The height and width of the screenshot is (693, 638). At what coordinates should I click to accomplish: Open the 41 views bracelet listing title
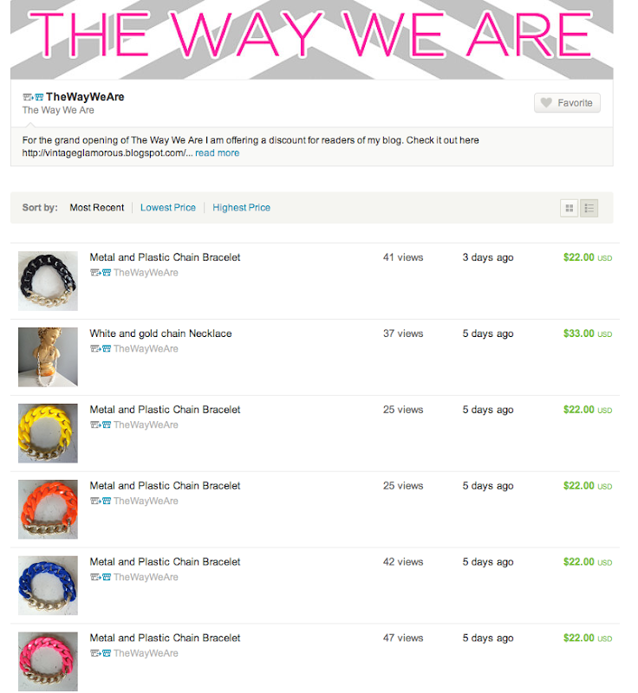click(x=165, y=257)
